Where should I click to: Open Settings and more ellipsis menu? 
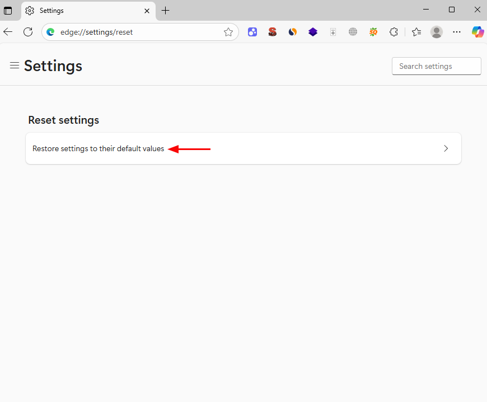pos(457,32)
